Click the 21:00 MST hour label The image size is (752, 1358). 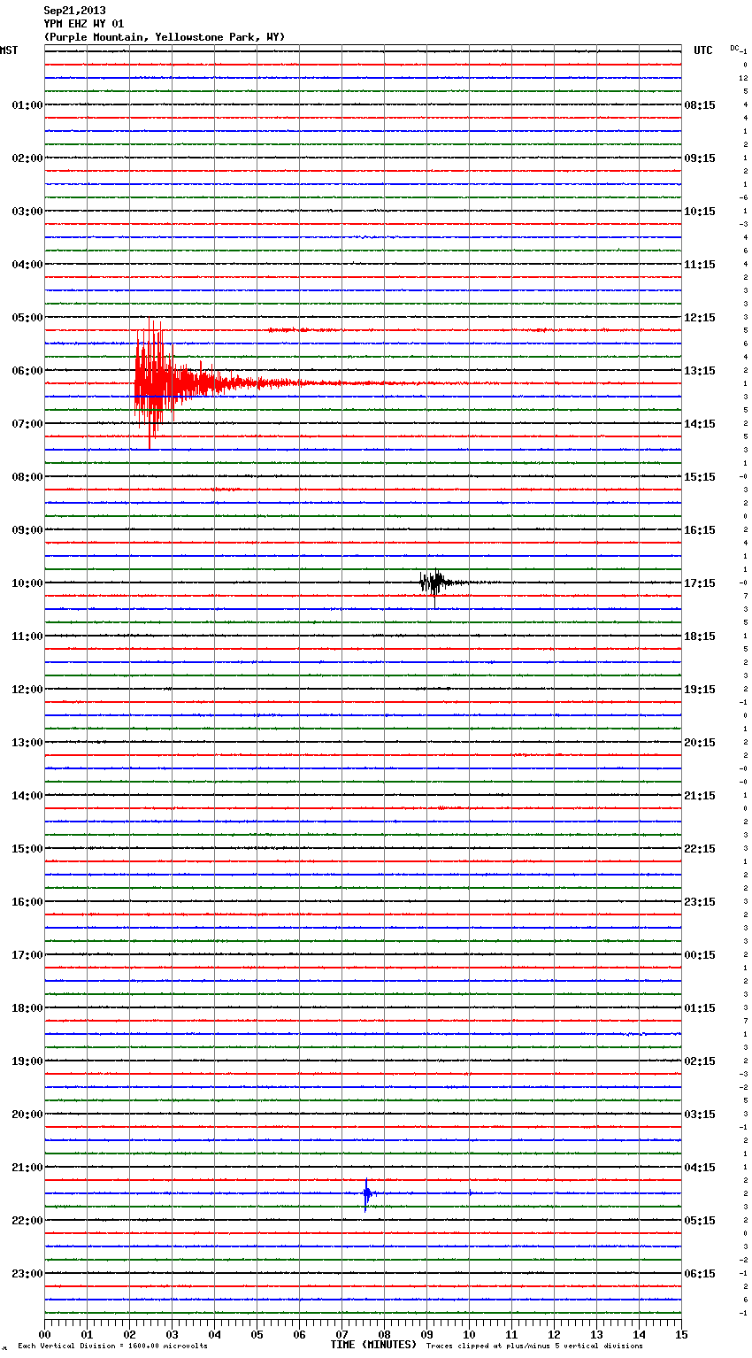pyautogui.click(x=27, y=1168)
